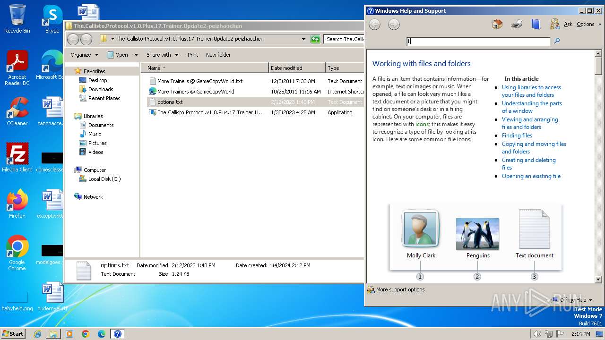Viewport: 605px width, 340px height.
Task: Sort by the Name column header
Action: (x=205, y=68)
